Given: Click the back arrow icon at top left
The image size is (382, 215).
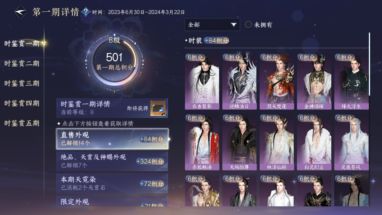Looking at the screenshot, I should pos(21,12).
